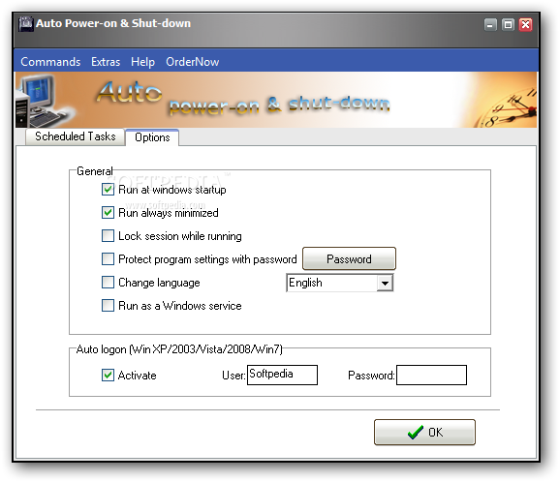The width and height of the screenshot is (560, 482).
Task: Click the User field containing Softpedia
Action: (x=282, y=375)
